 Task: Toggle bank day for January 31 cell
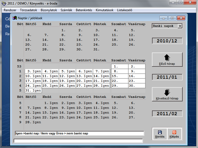click(33, 91)
